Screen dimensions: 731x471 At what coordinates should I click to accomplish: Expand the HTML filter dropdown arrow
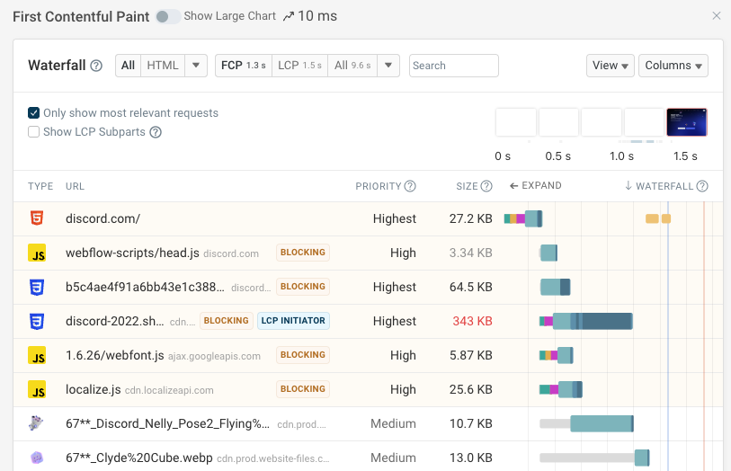[197, 66]
